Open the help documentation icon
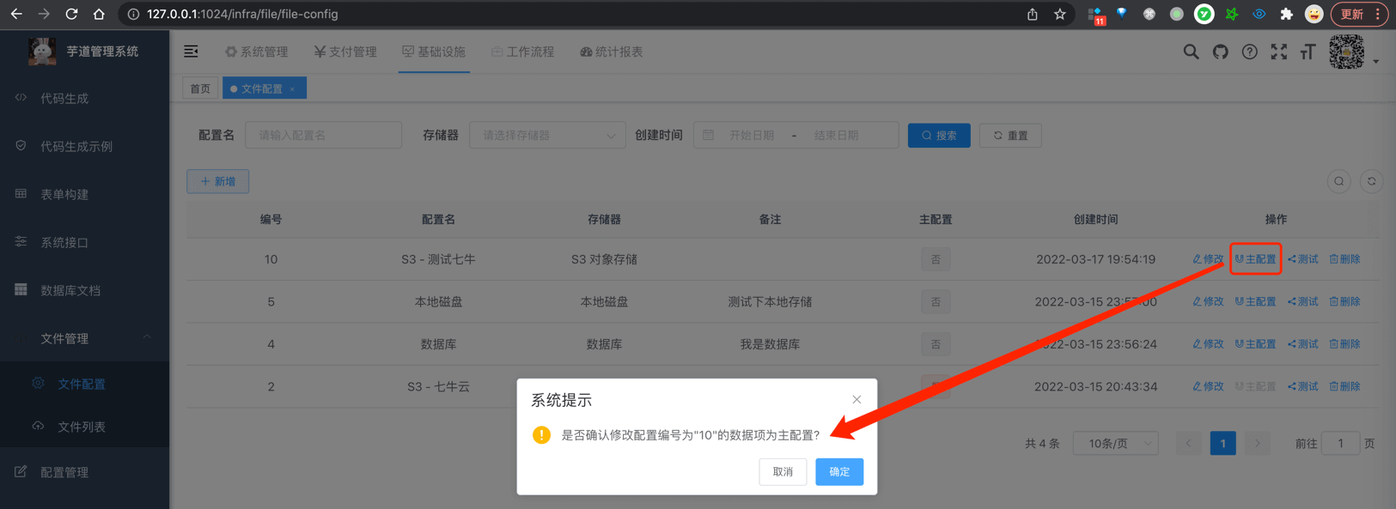 1249,52
